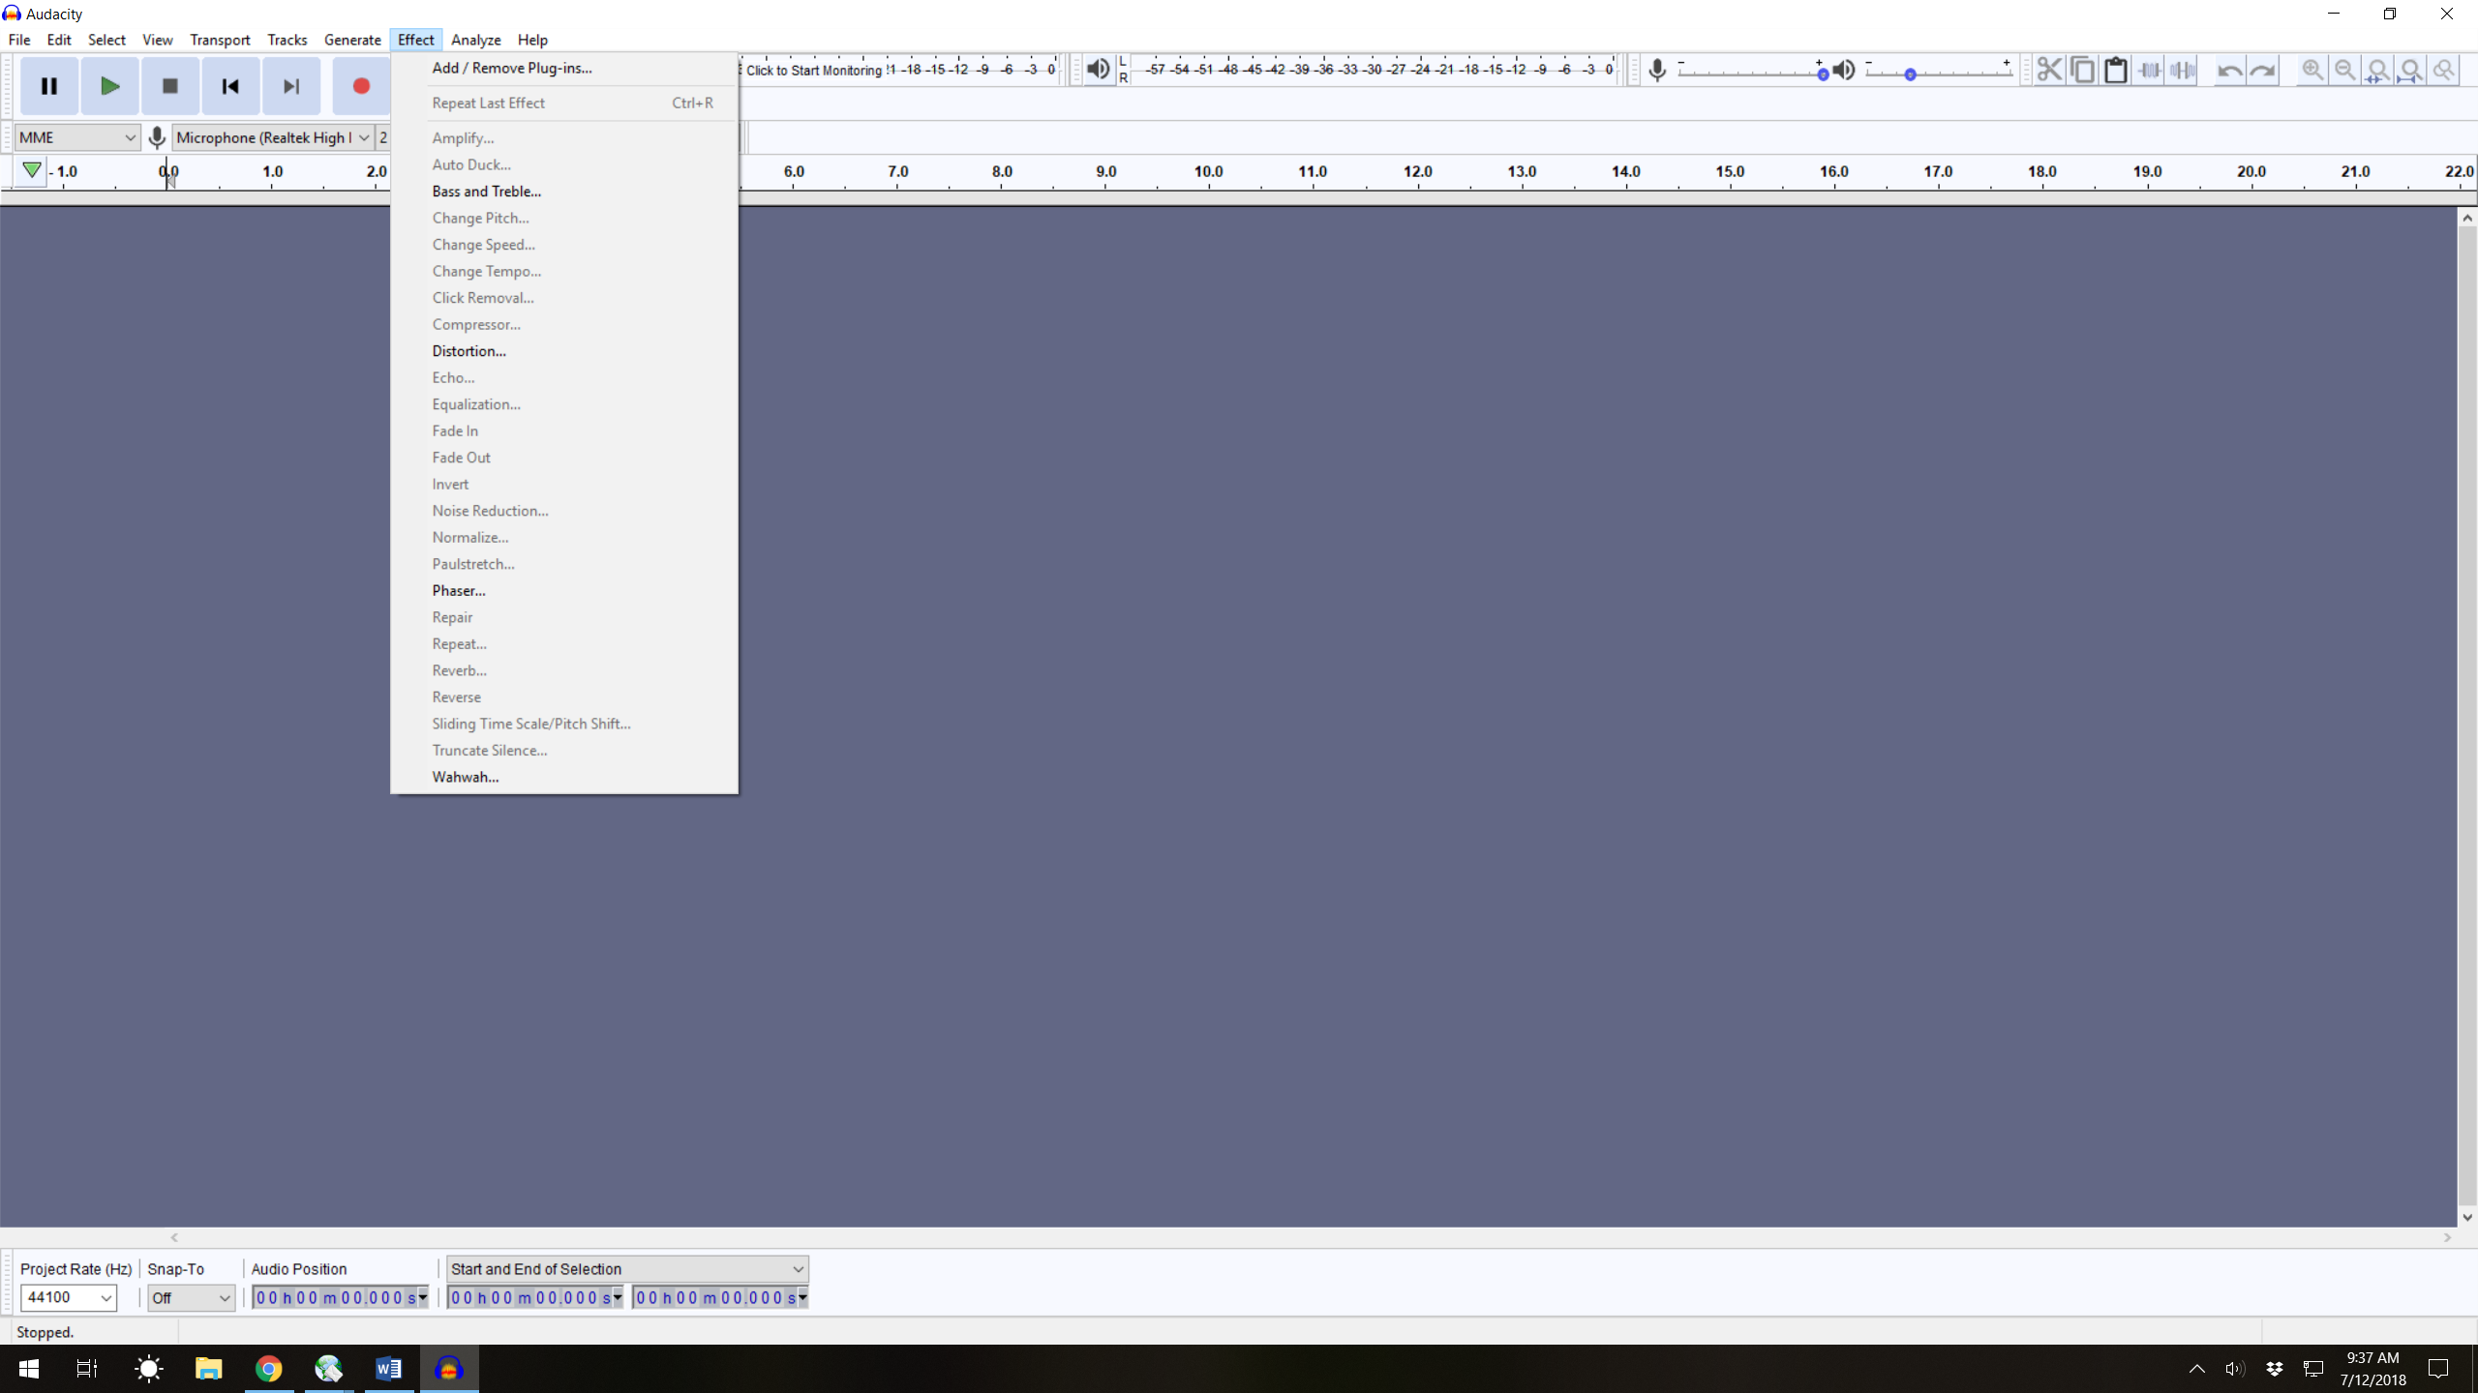
Task: Click the Silence Audio icon
Action: point(2183,69)
